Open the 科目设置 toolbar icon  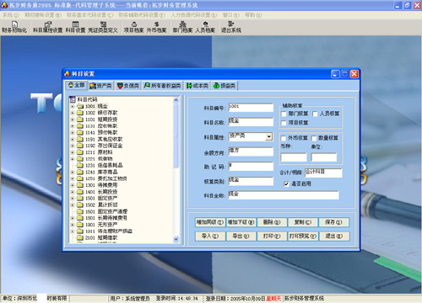[75, 27]
